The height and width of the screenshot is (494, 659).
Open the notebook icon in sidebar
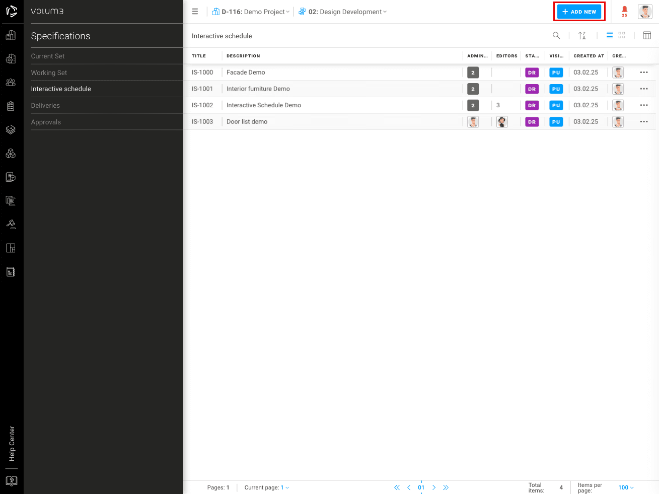(11, 272)
